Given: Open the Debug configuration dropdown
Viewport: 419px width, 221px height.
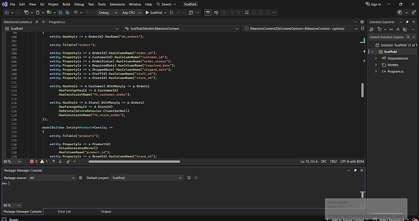Looking at the screenshot, I should pyautogui.click(x=108, y=13).
